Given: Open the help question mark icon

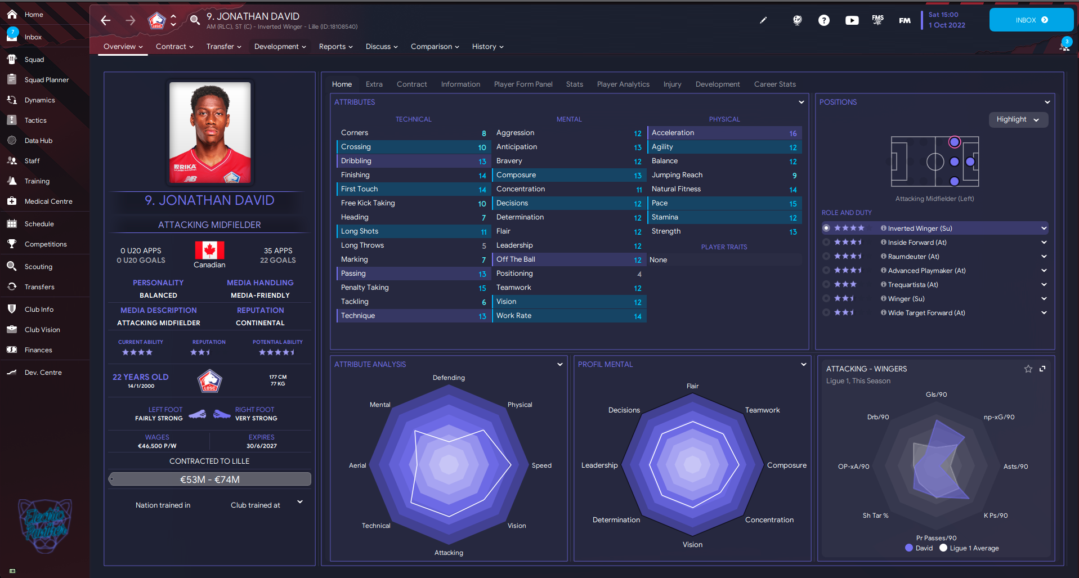Looking at the screenshot, I should (x=823, y=20).
